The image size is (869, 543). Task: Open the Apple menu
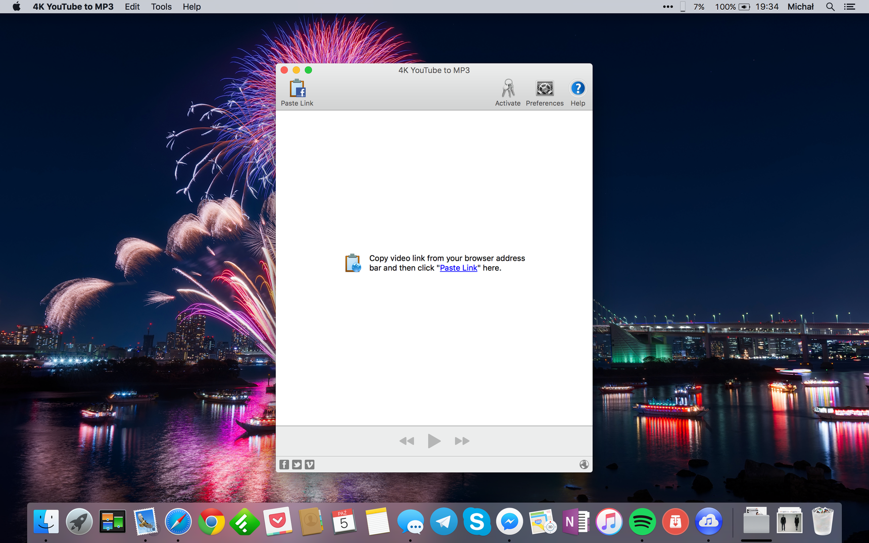coord(17,7)
